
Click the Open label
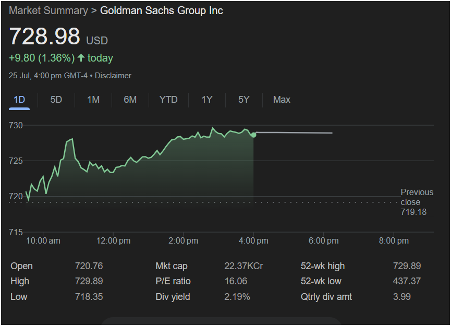[21, 266]
